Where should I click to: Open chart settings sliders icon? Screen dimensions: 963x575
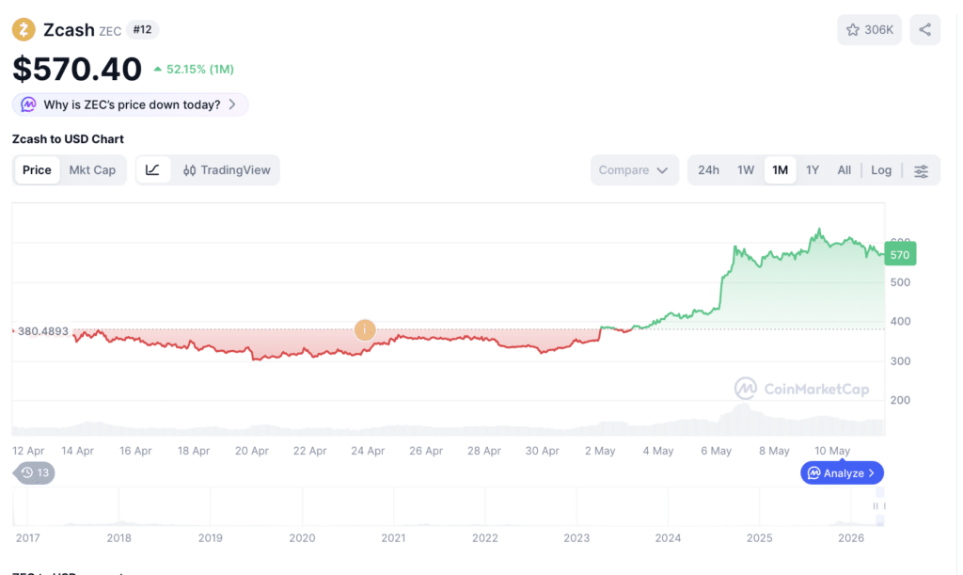pyautogui.click(x=921, y=170)
